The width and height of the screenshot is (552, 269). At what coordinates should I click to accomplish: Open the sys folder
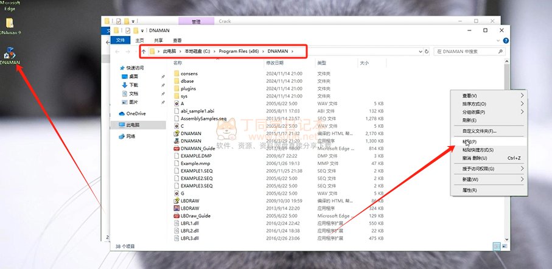pyautogui.click(x=181, y=96)
